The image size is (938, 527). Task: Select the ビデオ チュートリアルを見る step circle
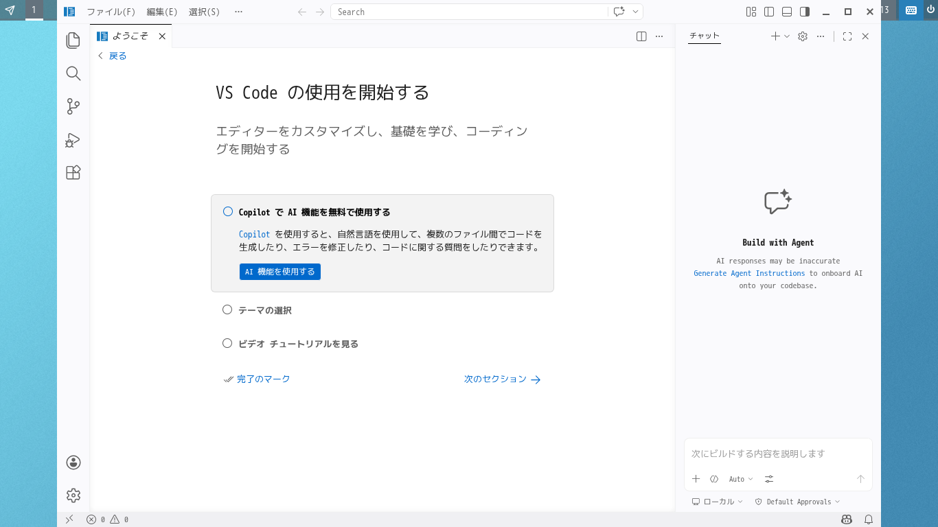coord(227,344)
